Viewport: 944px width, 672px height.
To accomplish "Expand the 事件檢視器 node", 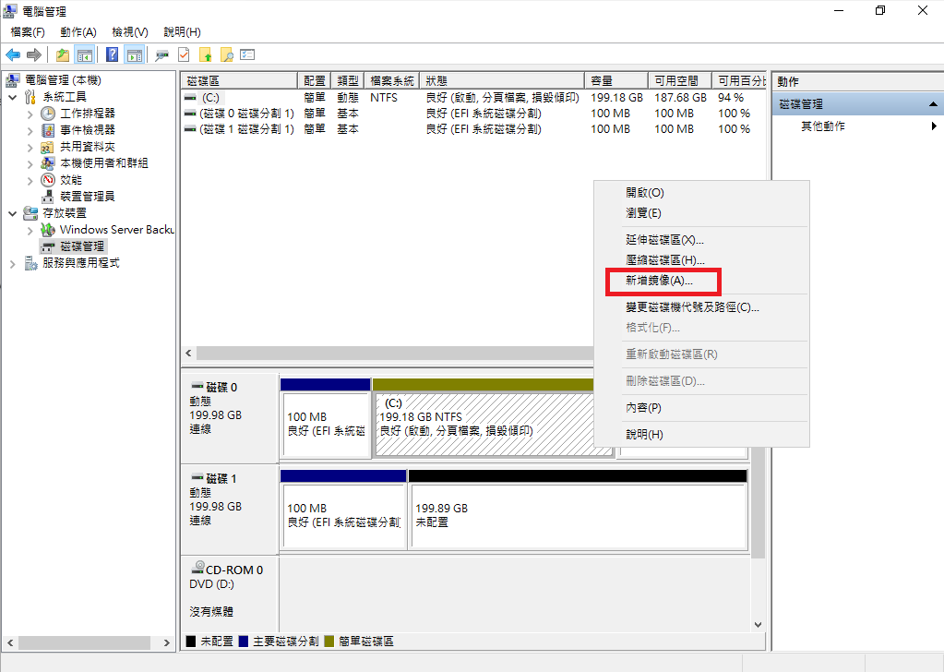I will (x=30, y=131).
